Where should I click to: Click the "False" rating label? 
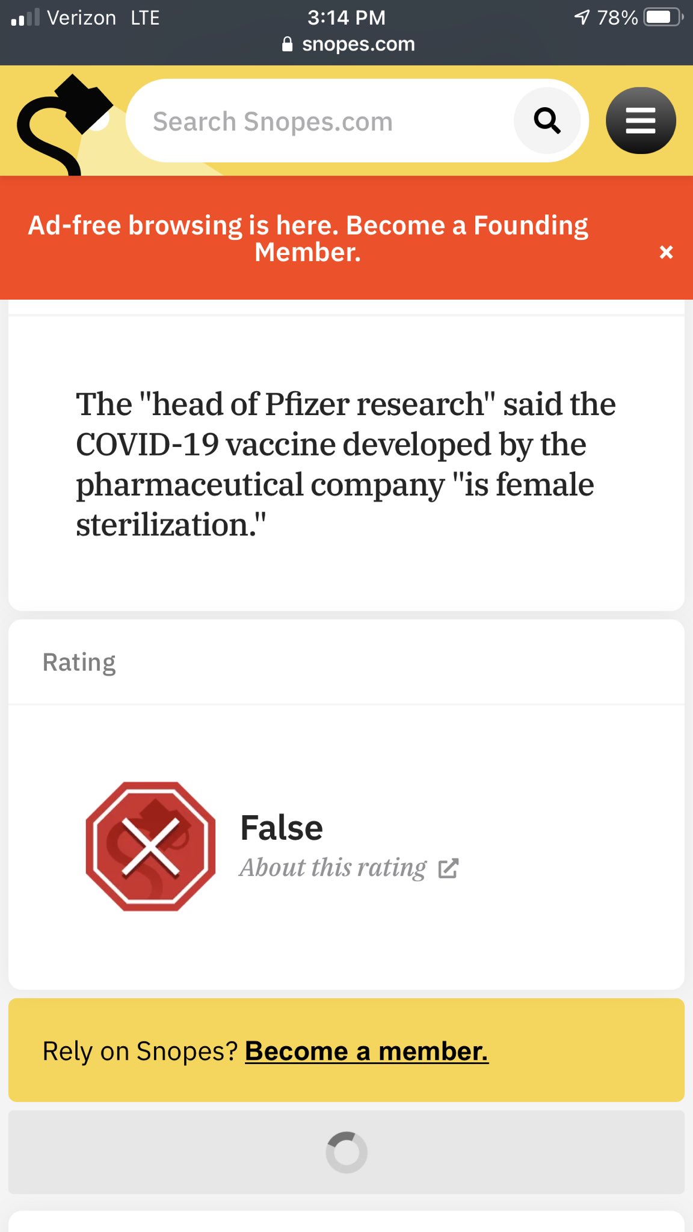coord(282,828)
